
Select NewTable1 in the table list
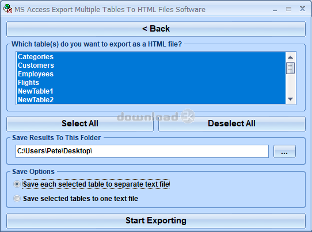151,91
